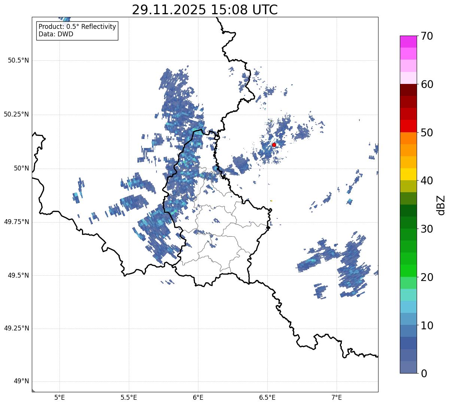Click the colorbar tick label 60
450x405 pixels.
[x=427, y=84]
